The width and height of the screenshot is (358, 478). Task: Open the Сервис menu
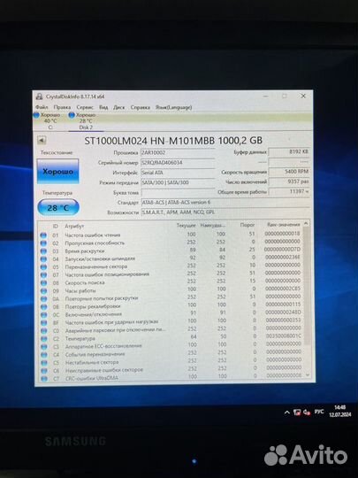[x=85, y=107]
